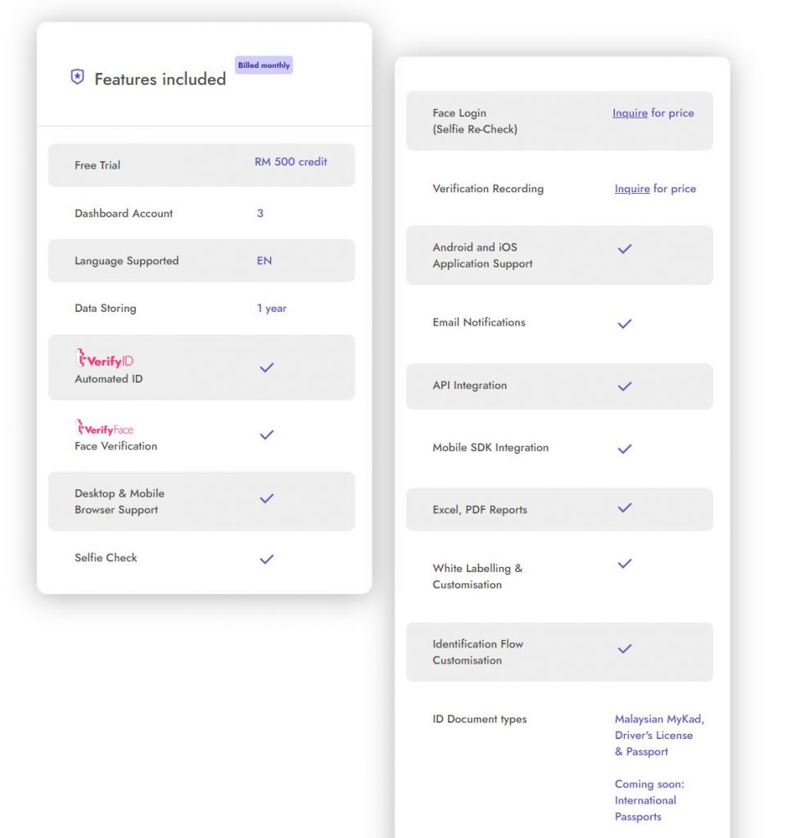Click the Billed monthly badge
Viewport: 791px width, 838px height.
(264, 65)
